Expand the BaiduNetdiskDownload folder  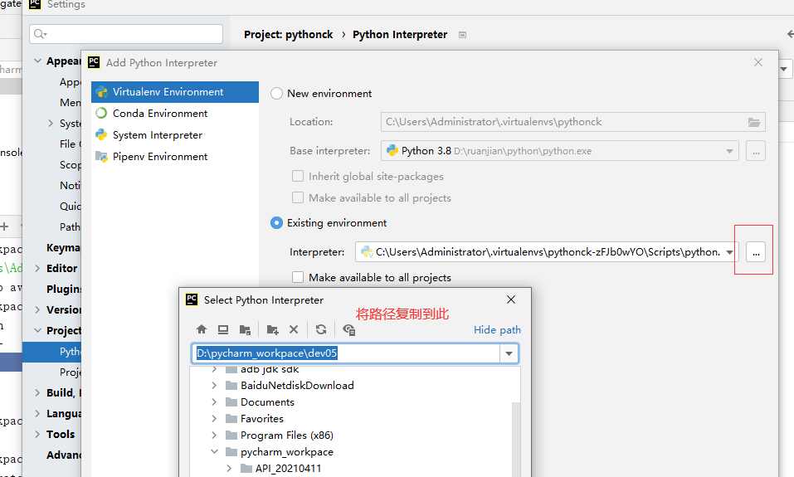pyautogui.click(x=214, y=386)
